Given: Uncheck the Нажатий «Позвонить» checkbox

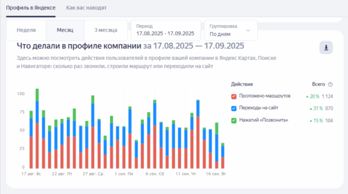Looking at the screenshot, I should (x=234, y=121).
